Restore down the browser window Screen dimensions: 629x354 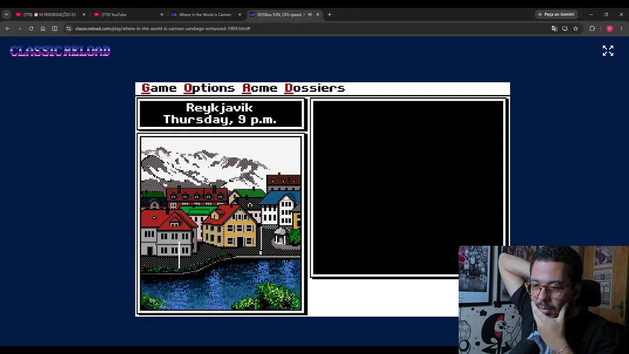[x=606, y=15]
